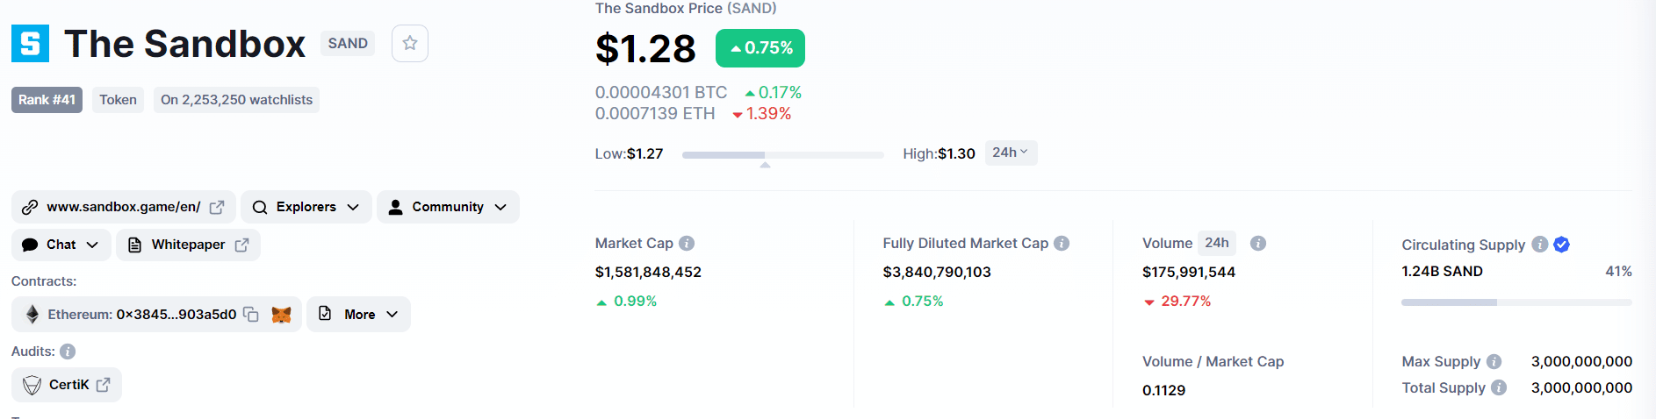
Task: Expand the Chat dropdown
Action: (x=61, y=245)
